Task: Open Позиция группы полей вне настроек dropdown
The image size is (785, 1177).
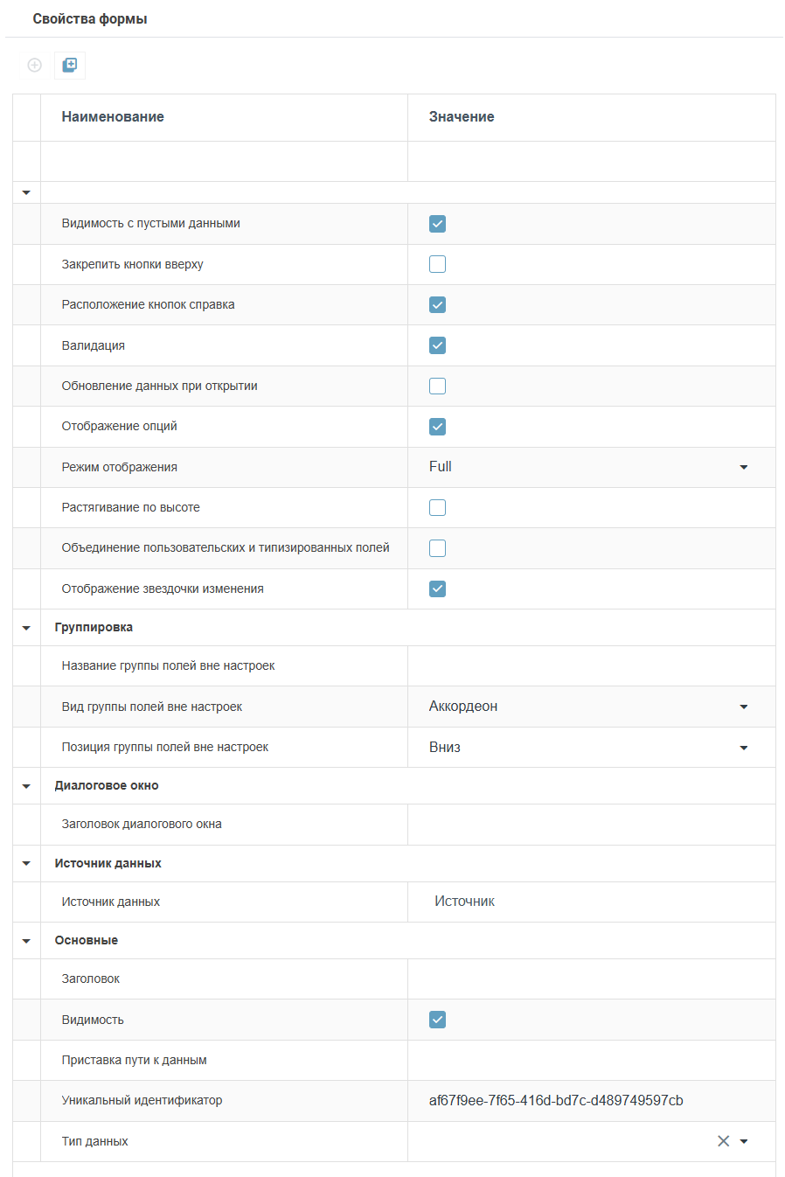Action: (744, 748)
